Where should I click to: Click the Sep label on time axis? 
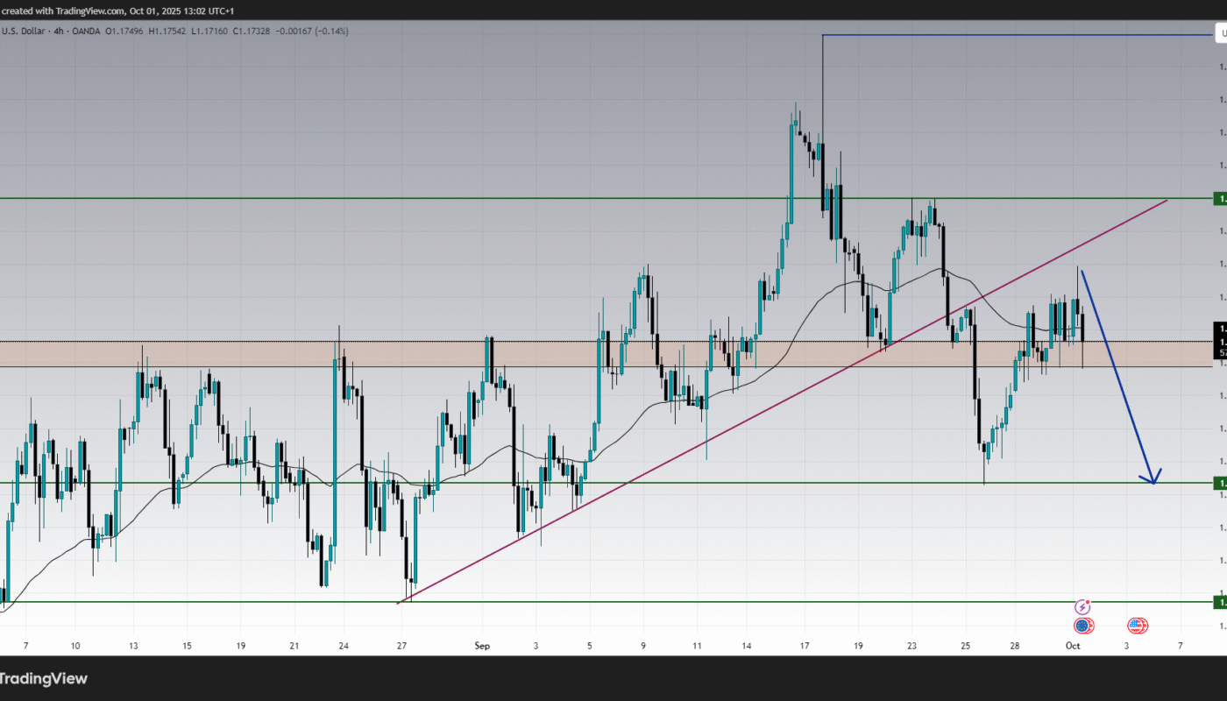point(482,646)
